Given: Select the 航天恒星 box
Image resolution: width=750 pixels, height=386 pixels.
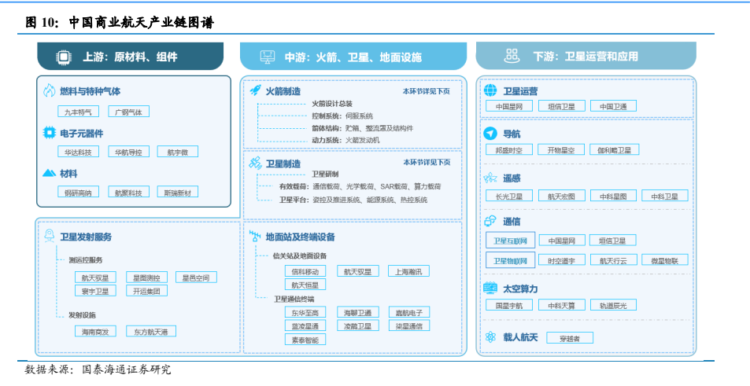Looking at the screenshot, I should (x=305, y=285).
